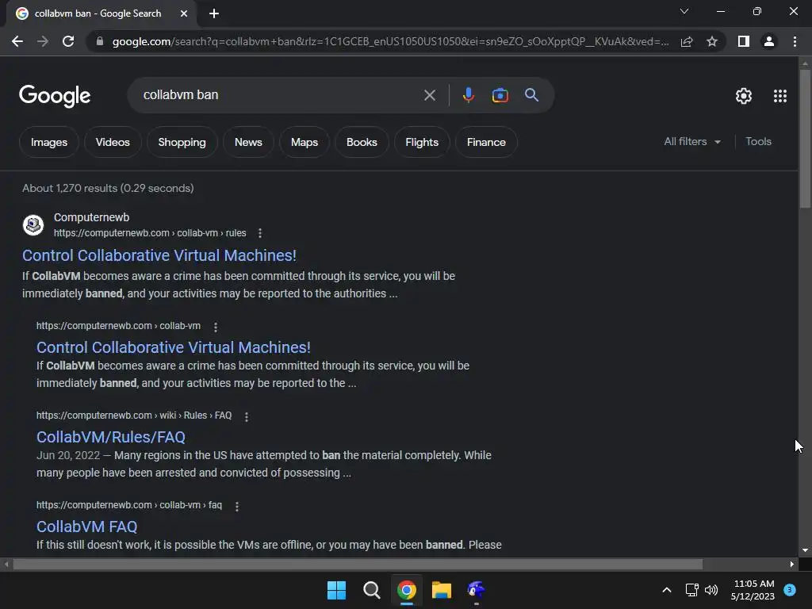Click the Sonic app taskbar icon
The height and width of the screenshot is (609, 812).
click(x=476, y=590)
